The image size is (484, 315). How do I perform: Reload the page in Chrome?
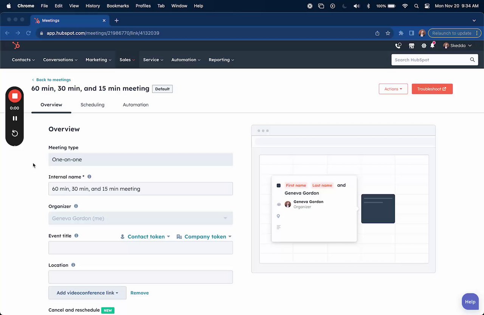pyautogui.click(x=28, y=33)
